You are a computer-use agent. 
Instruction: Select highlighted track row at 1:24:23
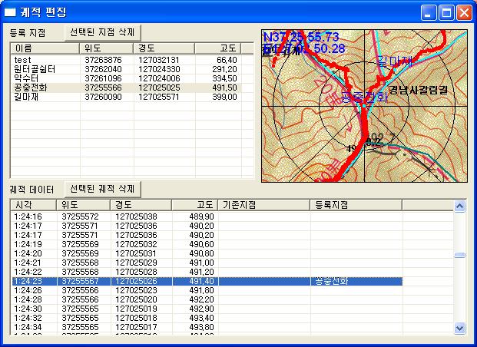coord(207,281)
